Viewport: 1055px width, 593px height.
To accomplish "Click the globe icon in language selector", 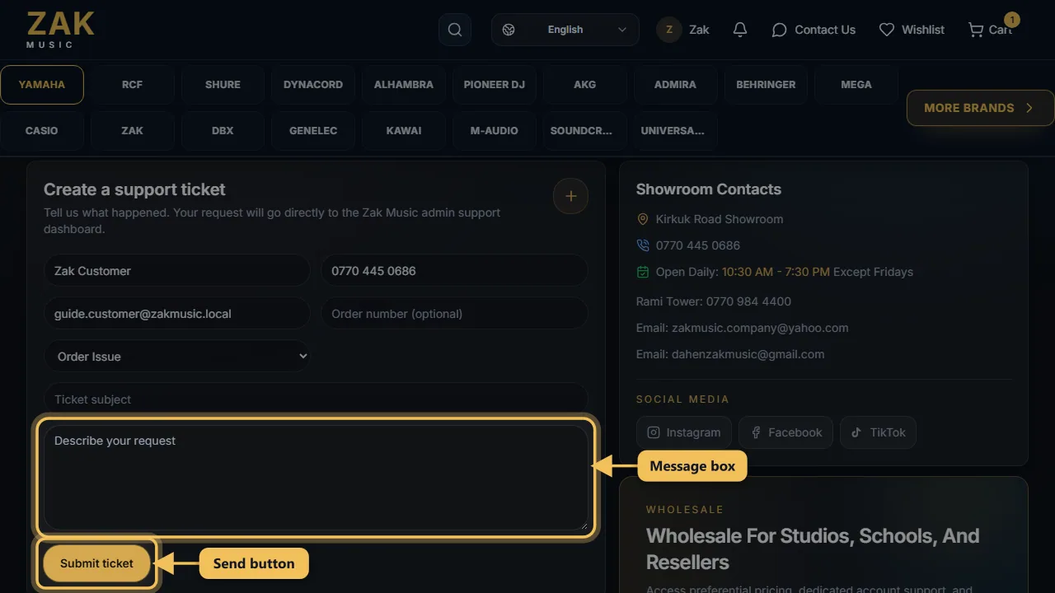I will coord(509,30).
